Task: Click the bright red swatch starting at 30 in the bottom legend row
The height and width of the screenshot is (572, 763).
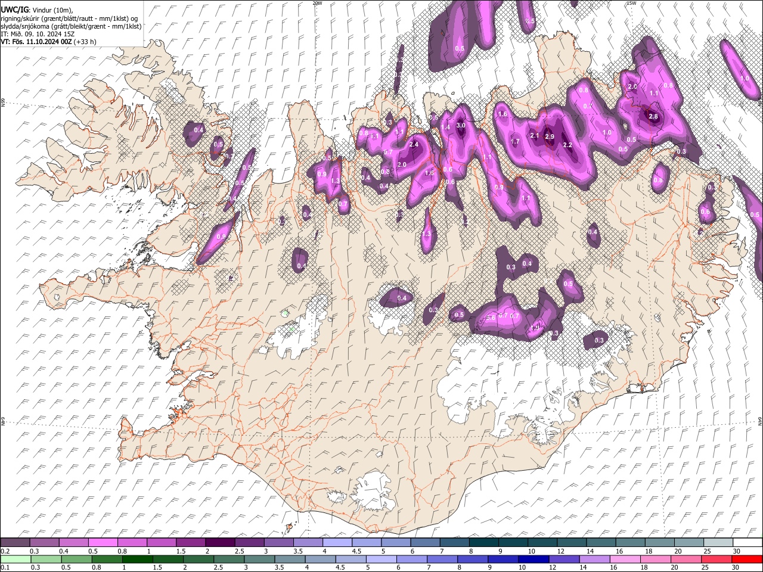Action: [x=747, y=559]
